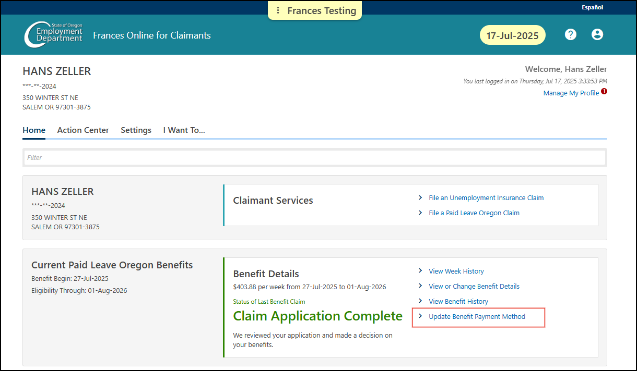
Task: Click the Status of Last Benefit Claim label
Action: tap(269, 302)
